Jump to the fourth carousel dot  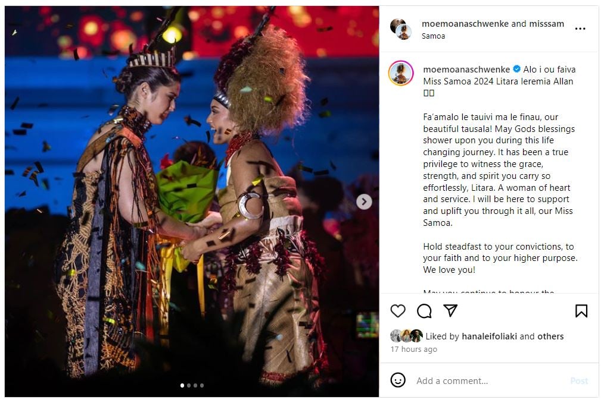point(202,385)
